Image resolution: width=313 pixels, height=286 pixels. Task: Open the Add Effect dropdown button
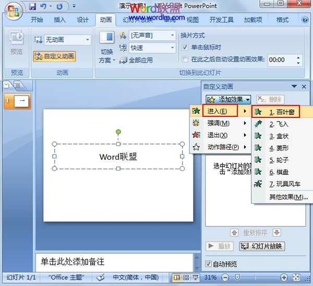click(228, 99)
